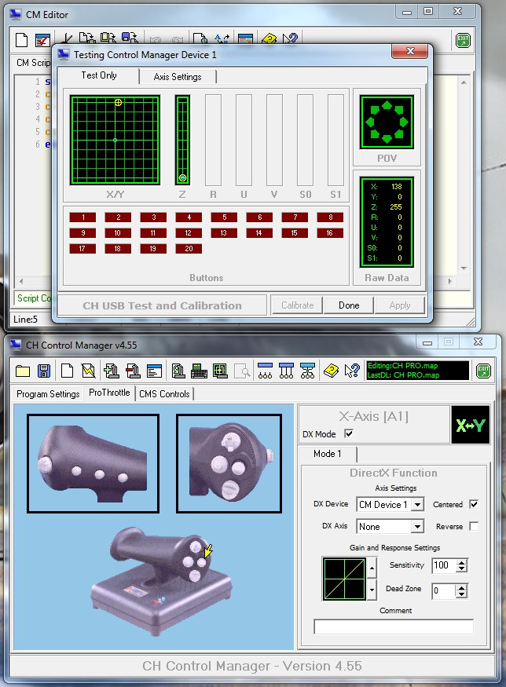Screen dimensions: 506x687
Task: Open the window-style icon next to remove controller
Action: click(x=154, y=371)
